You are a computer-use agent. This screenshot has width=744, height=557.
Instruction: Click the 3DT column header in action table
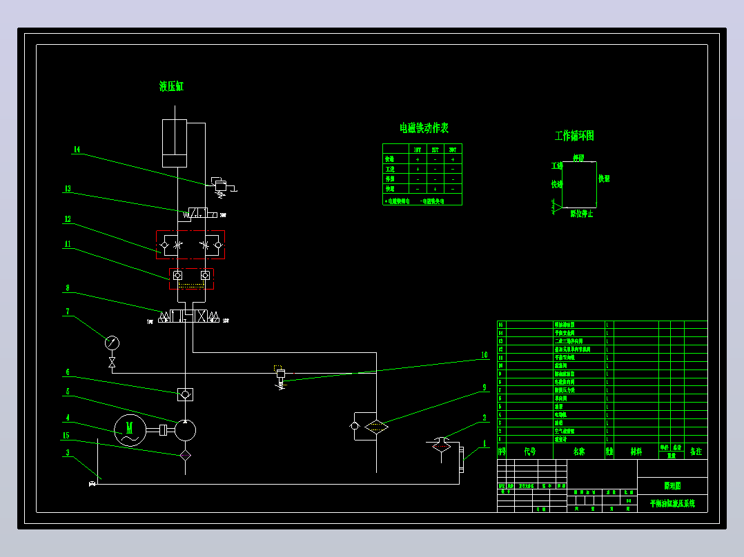453,150
